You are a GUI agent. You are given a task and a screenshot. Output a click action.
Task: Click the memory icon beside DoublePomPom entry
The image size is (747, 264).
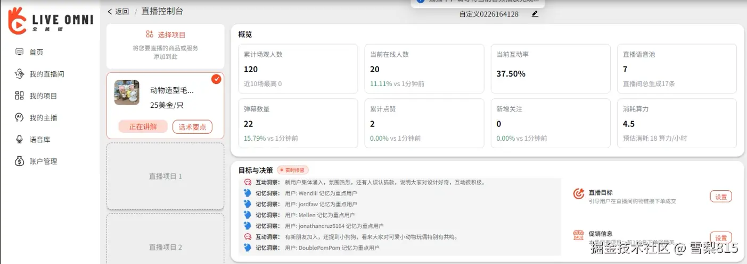(248, 248)
